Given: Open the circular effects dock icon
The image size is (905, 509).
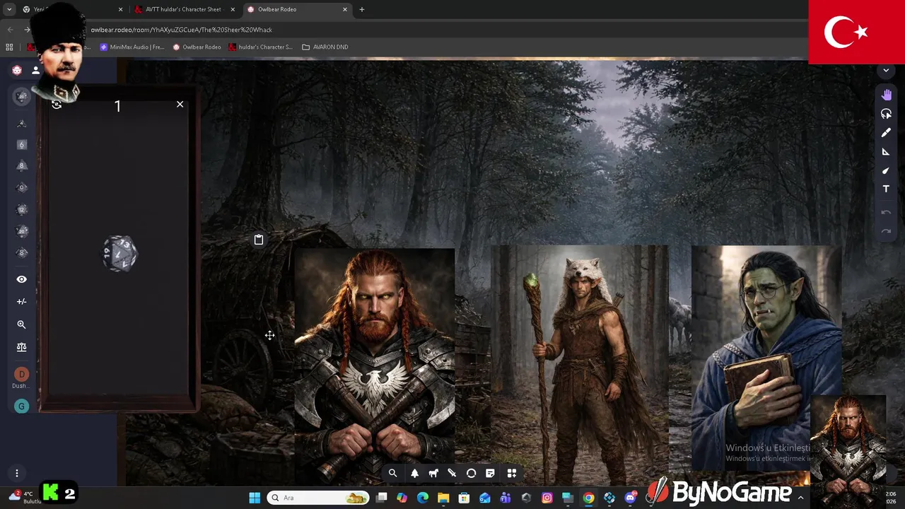Looking at the screenshot, I should pos(472,474).
